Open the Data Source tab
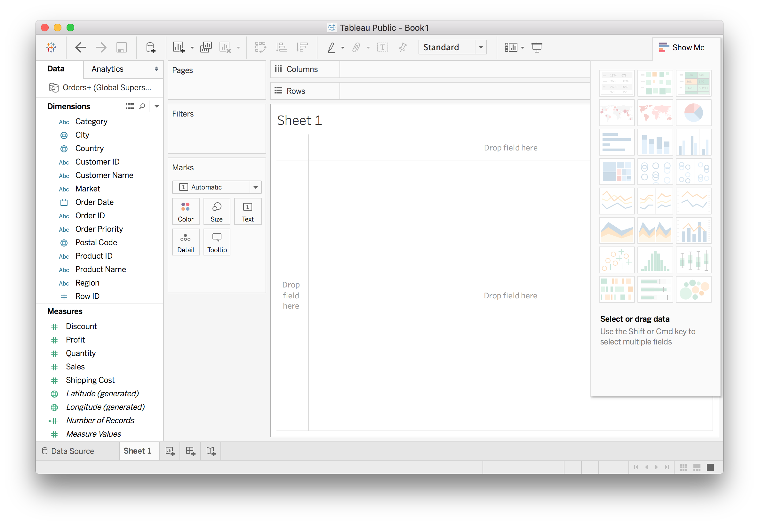The height and width of the screenshot is (525, 759). [68, 451]
